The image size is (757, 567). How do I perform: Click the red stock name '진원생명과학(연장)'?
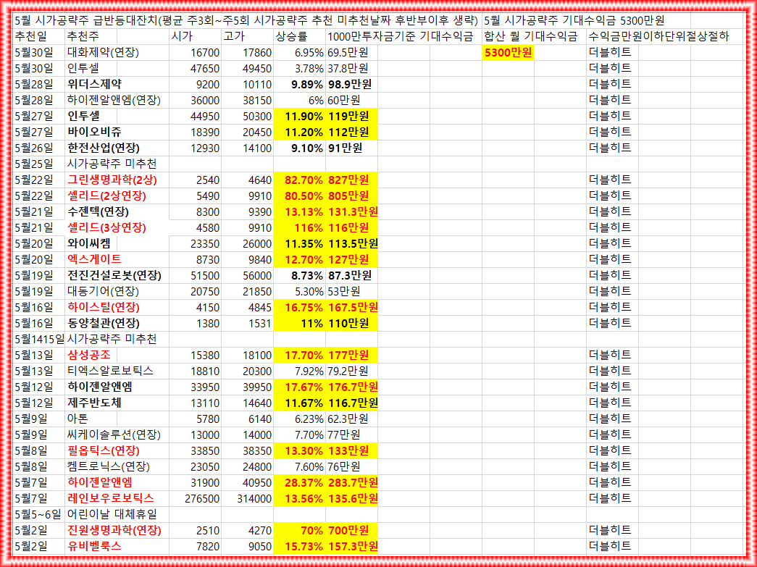click(114, 530)
